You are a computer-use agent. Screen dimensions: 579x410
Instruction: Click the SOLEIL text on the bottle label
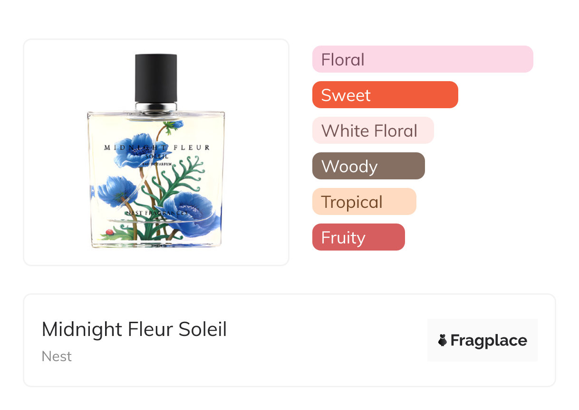click(x=159, y=156)
